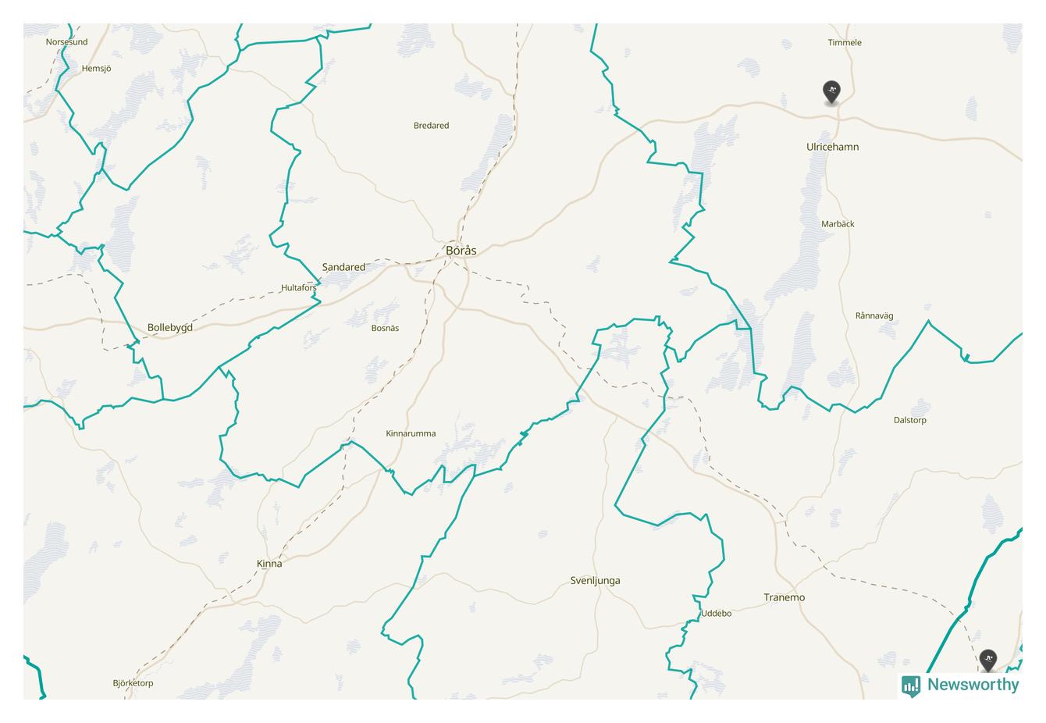Click the Svenljunga label
This screenshot has height=723, width=1046.
point(595,581)
